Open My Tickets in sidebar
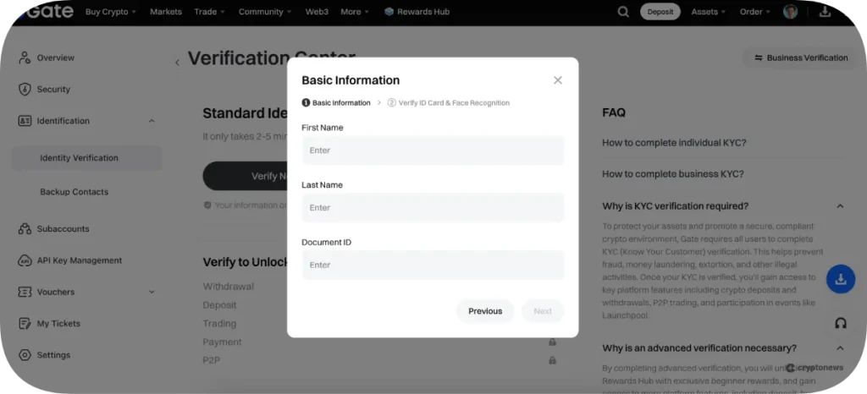This screenshot has height=394, width=867. tap(58, 323)
